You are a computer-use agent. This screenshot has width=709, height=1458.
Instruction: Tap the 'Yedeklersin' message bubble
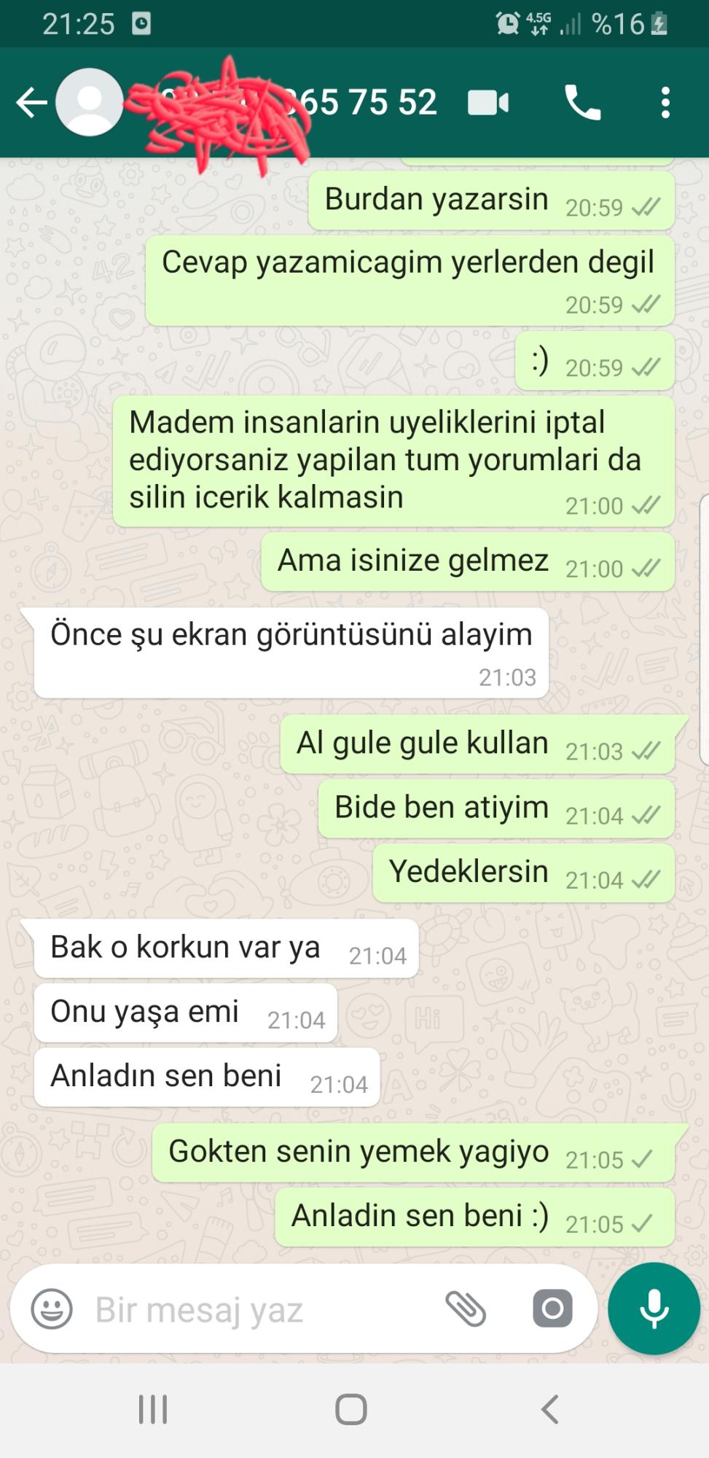[x=523, y=873]
